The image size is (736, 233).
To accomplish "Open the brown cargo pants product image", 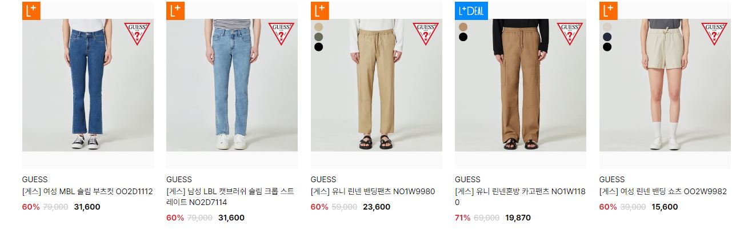I will 521,85.
